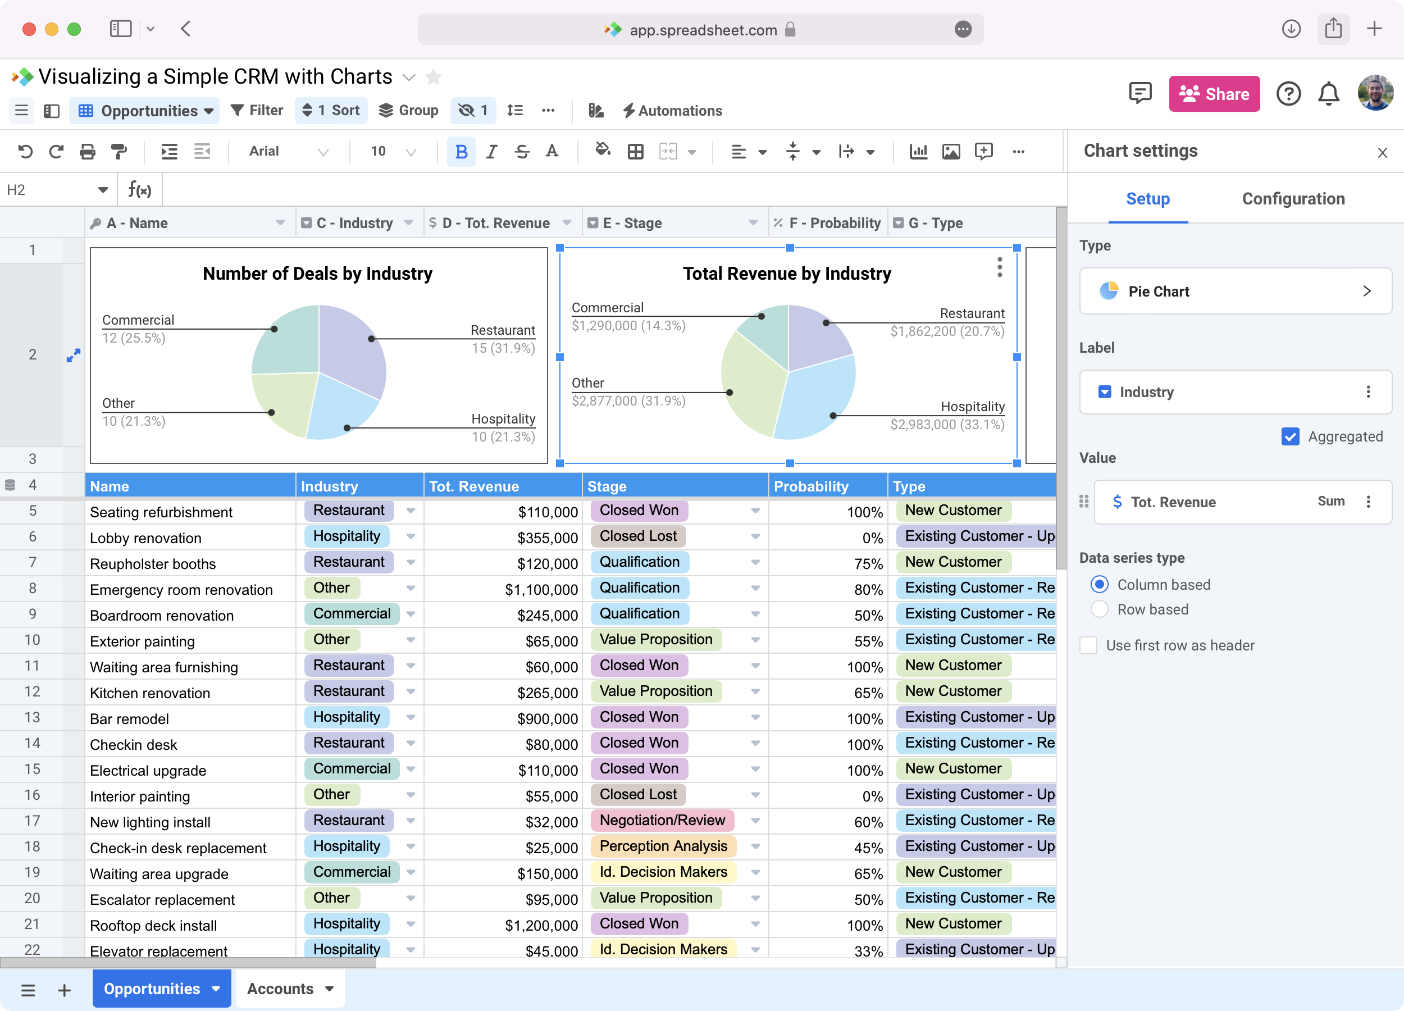Expand workbook title dropdown chevron
The height and width of the screenshot is (1011, 1404).
[409, 78]
